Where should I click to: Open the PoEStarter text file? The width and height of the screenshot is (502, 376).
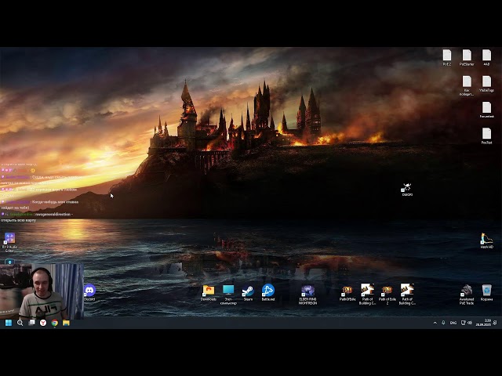tap(467, 57)
